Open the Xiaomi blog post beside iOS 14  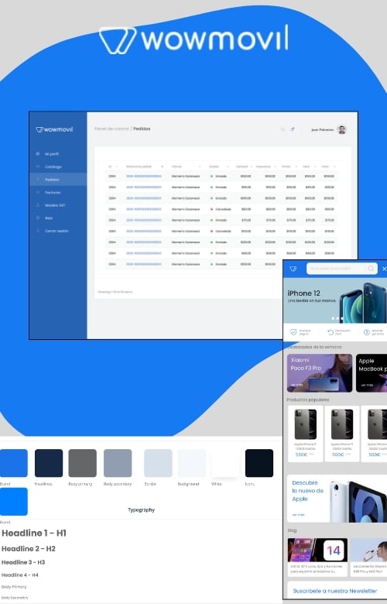(368, 557)
